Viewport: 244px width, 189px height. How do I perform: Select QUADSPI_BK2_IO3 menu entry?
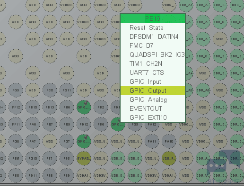(x=153, y=54)
